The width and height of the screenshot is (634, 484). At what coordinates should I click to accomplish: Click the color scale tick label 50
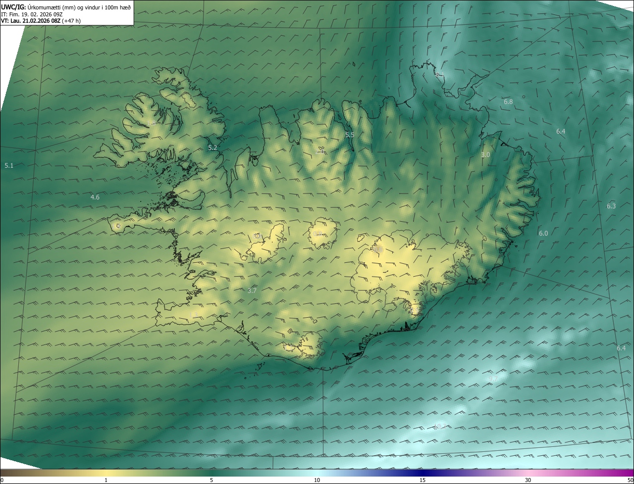[x=631, y=481]
